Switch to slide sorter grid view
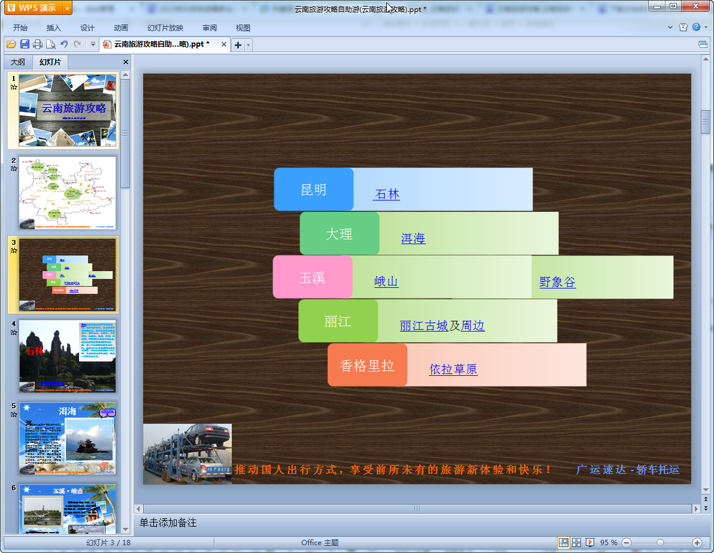This screenshot has width=714, height=553. 577,542
